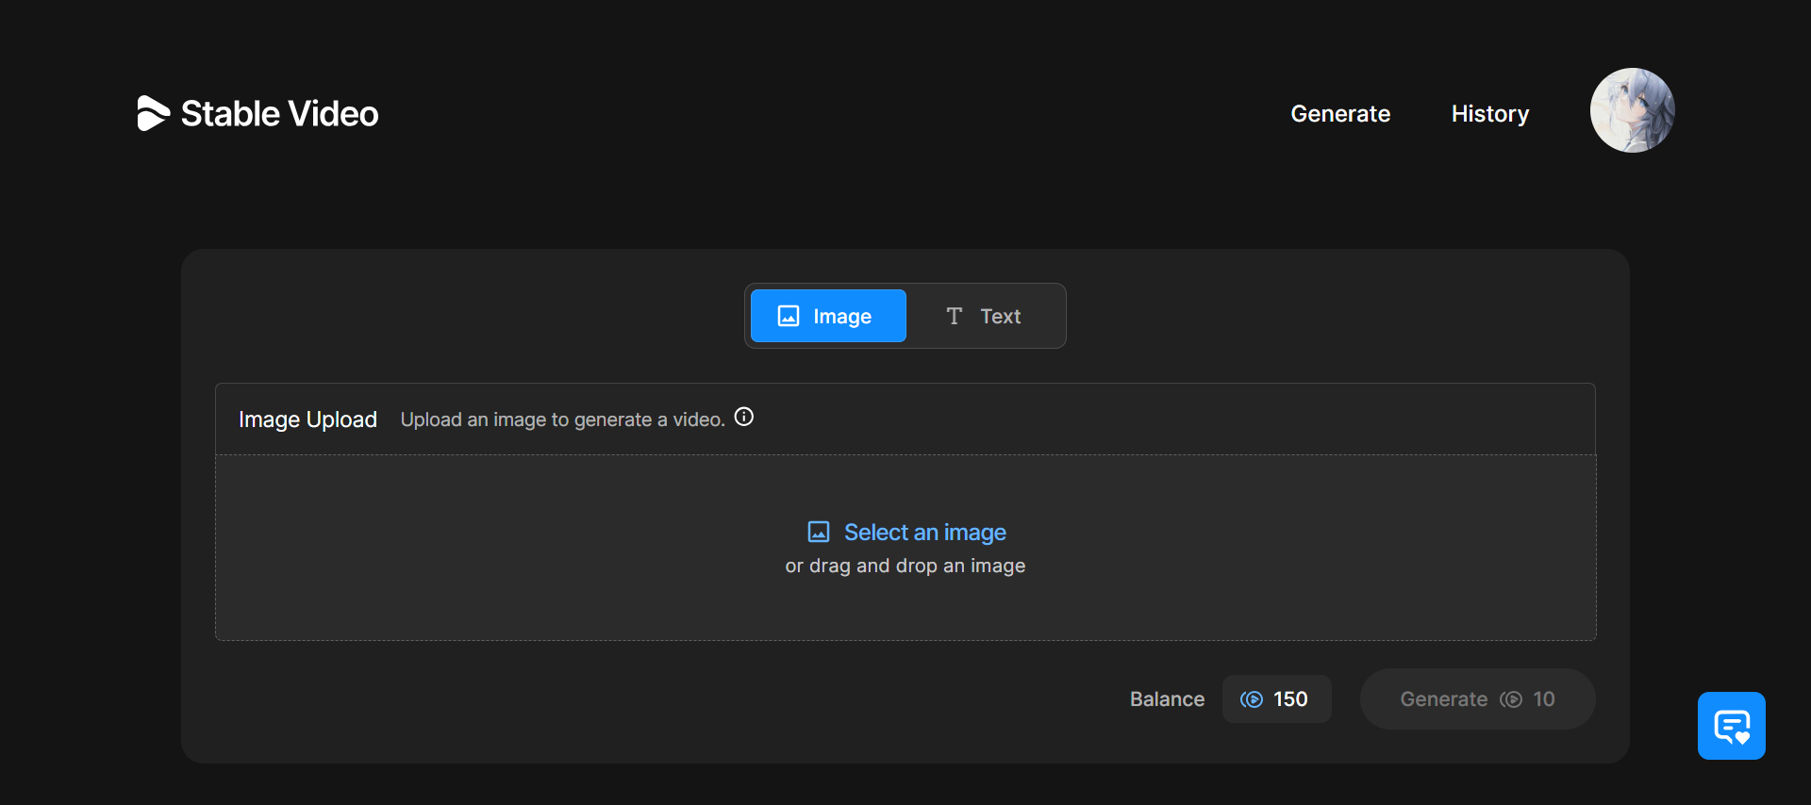Viewport: 1811px width, 805px height.
Task: Click the picture icon in Image tab
Action: click(x=789, y=316)
